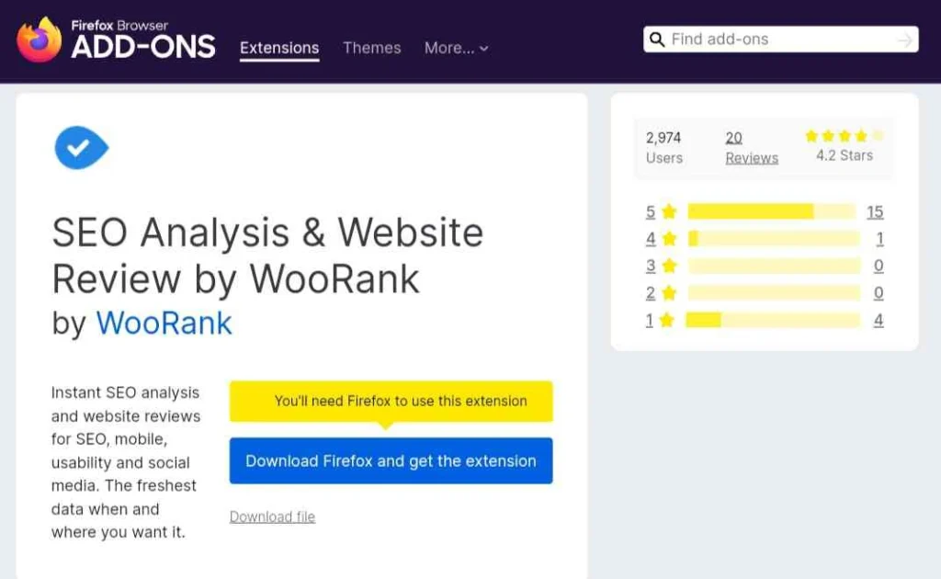
Task: Click the star icon in 3-star row
Action: tap(669, 266)
